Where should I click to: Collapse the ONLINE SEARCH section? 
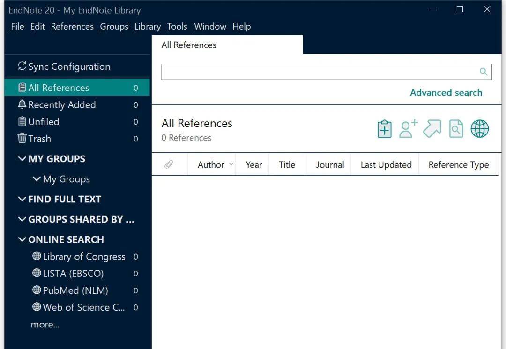coord(22,239)
